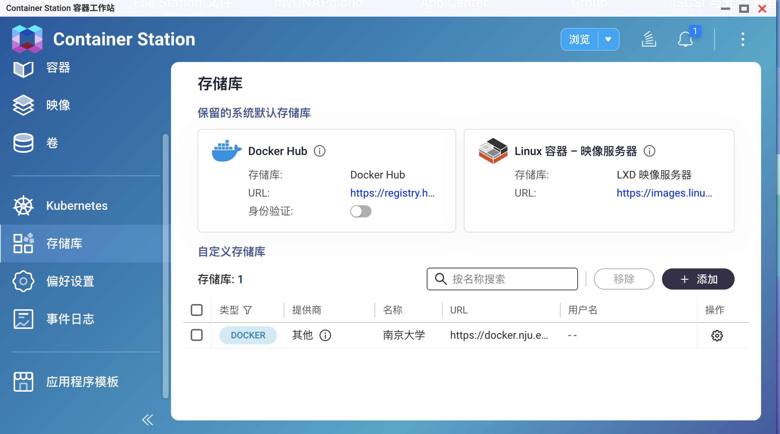Focus the 按名称搜索 search field
The height and width of the screenshot is (434, 780).
click(502, 279)
